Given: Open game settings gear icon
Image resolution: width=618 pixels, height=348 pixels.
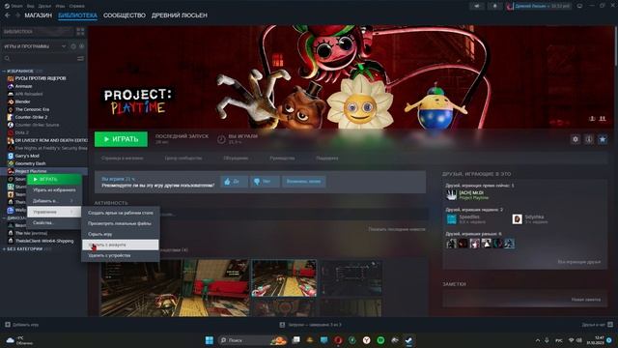Looking at the screenshot, I should click(x=576, y=139).
